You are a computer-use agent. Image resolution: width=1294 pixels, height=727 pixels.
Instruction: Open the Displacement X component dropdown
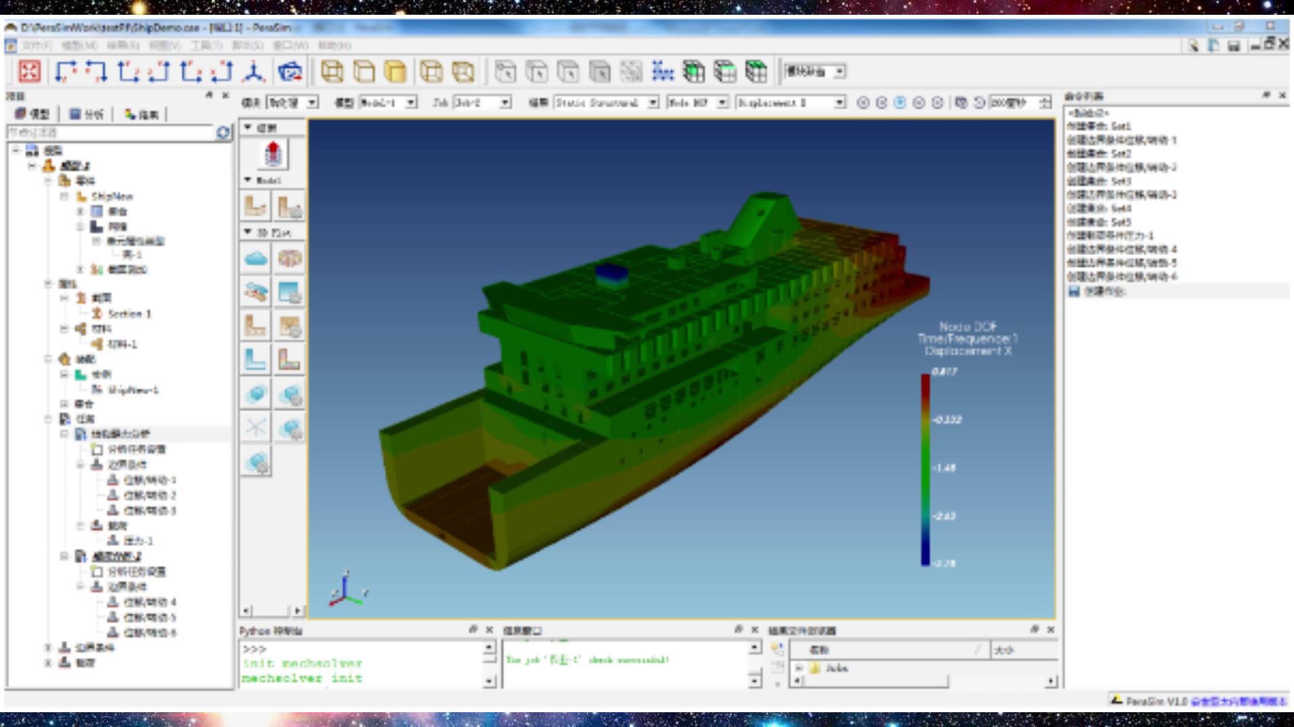click(791, 102)
